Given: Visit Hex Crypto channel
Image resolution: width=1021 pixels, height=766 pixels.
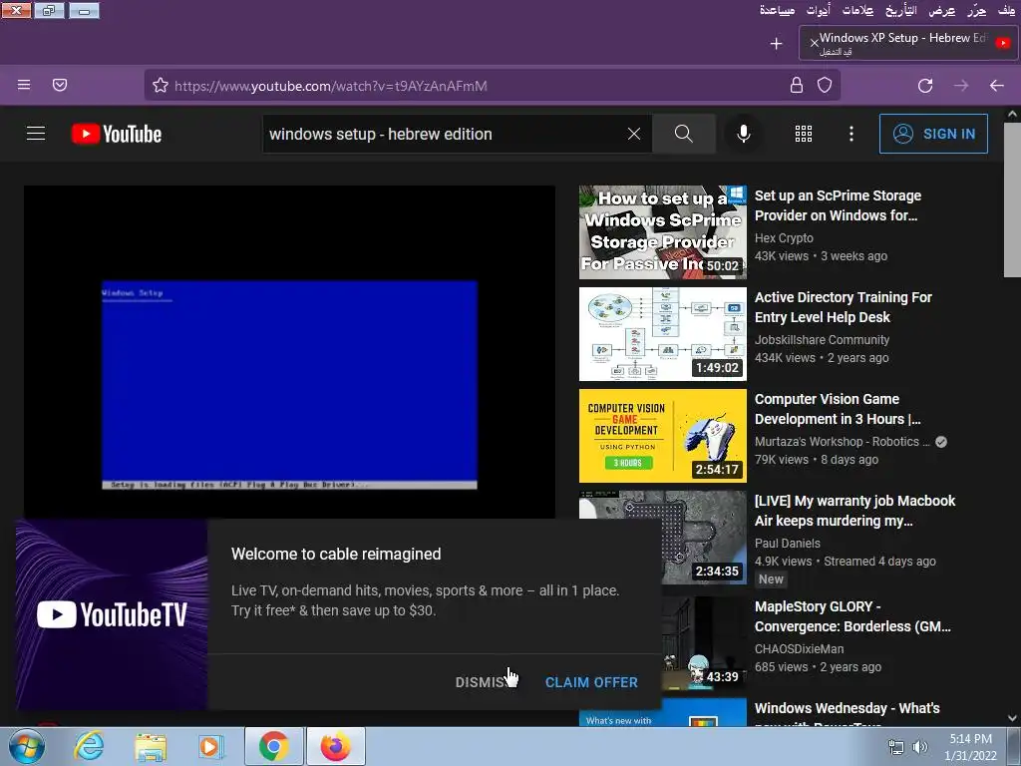Looking at the screenshot, I should point(784,237).
